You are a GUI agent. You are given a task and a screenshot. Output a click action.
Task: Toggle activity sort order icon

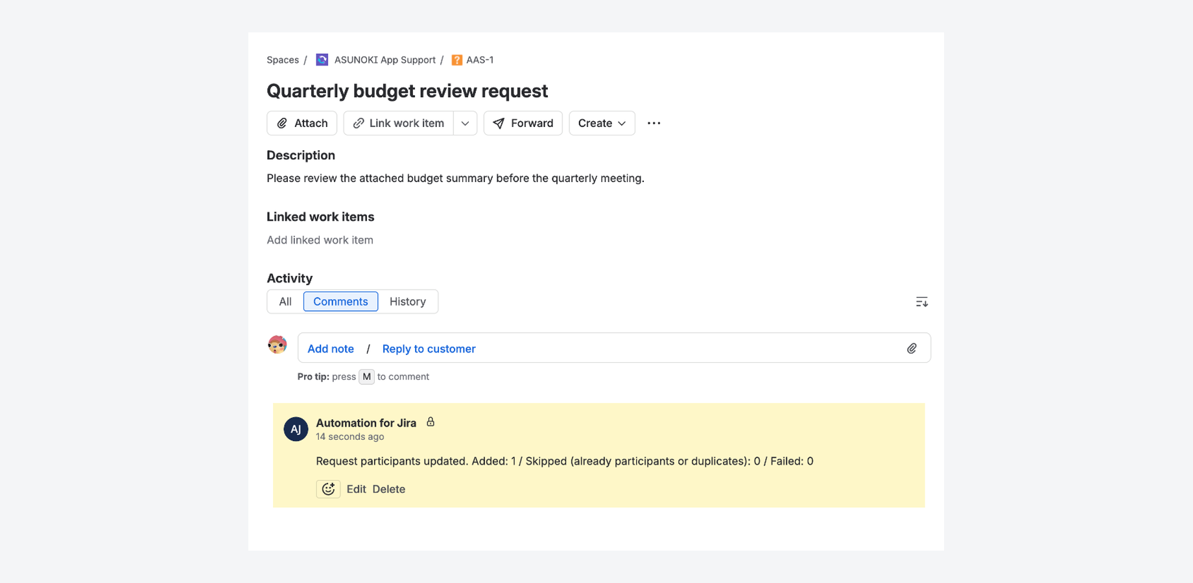pos(921,302)
